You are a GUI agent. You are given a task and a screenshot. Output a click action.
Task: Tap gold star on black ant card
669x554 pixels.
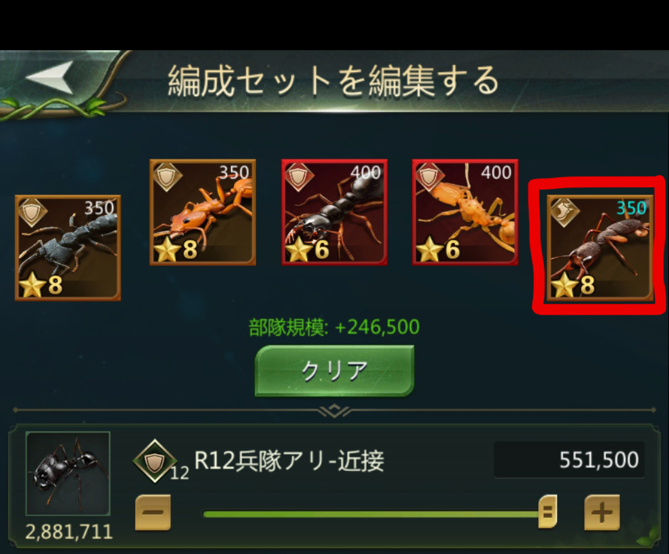click(x=298, y=250)
